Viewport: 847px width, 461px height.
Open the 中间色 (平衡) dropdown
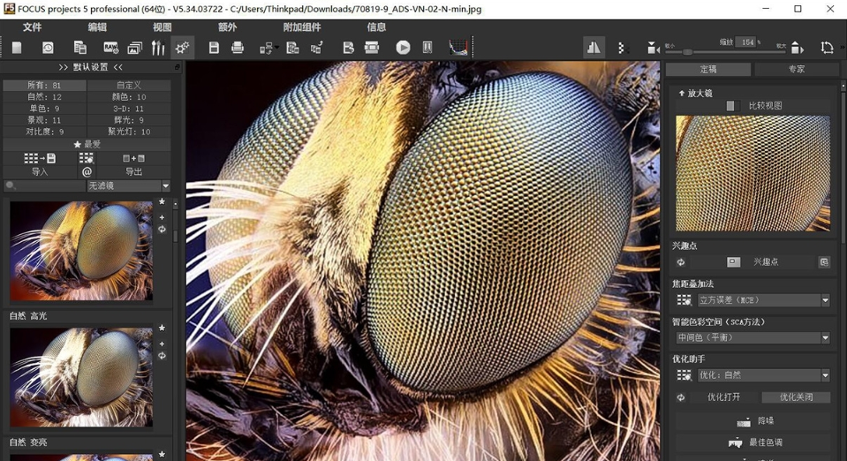coord(753,337)
